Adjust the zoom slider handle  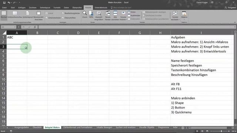(221, 131)
